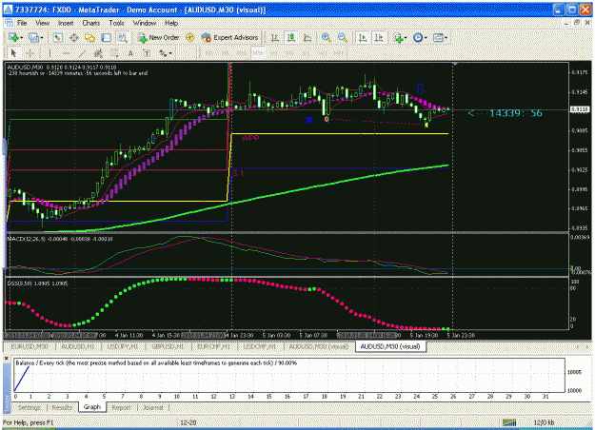Expand the Templates dropdown arrow
Image resolution: width=595 pixels, height=430 pixels.
pos(446,37)
